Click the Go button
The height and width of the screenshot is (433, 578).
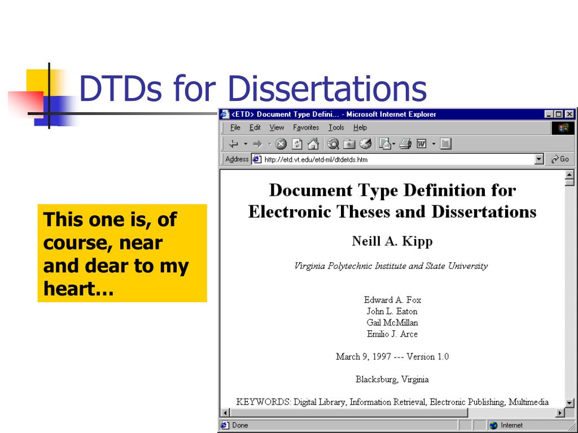tap(560, 159)
